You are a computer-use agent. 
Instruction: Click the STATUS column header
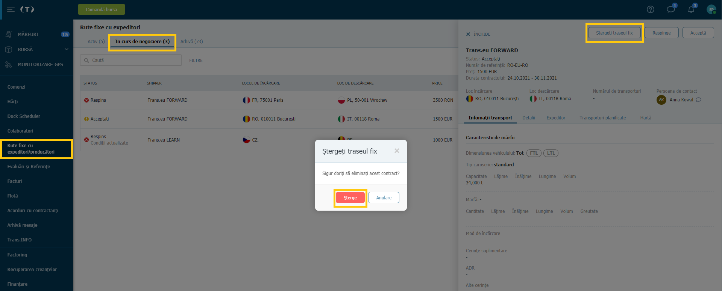[x=90, y=83]
